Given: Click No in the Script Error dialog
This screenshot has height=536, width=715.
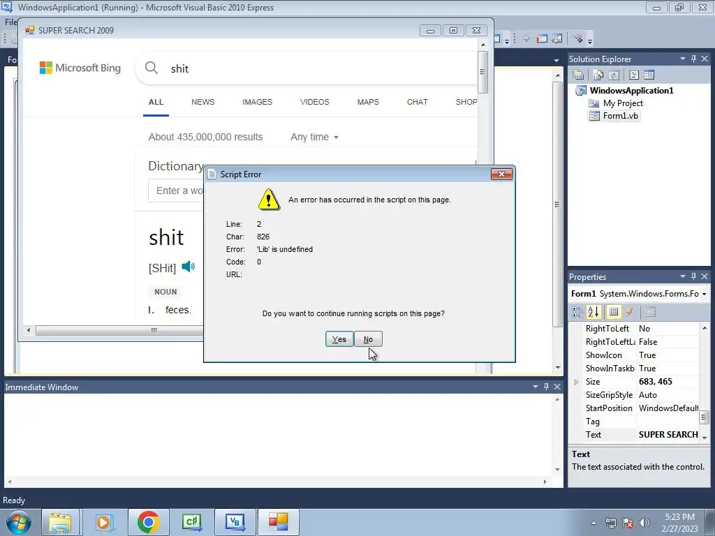Looking at the screenshot, I should [x=368, y=339].
